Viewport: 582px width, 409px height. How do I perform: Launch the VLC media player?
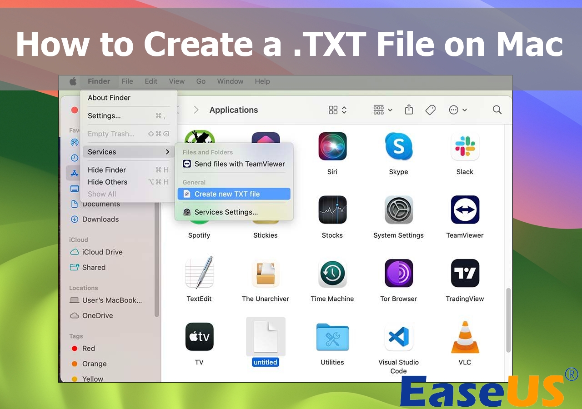pos(465,337)
